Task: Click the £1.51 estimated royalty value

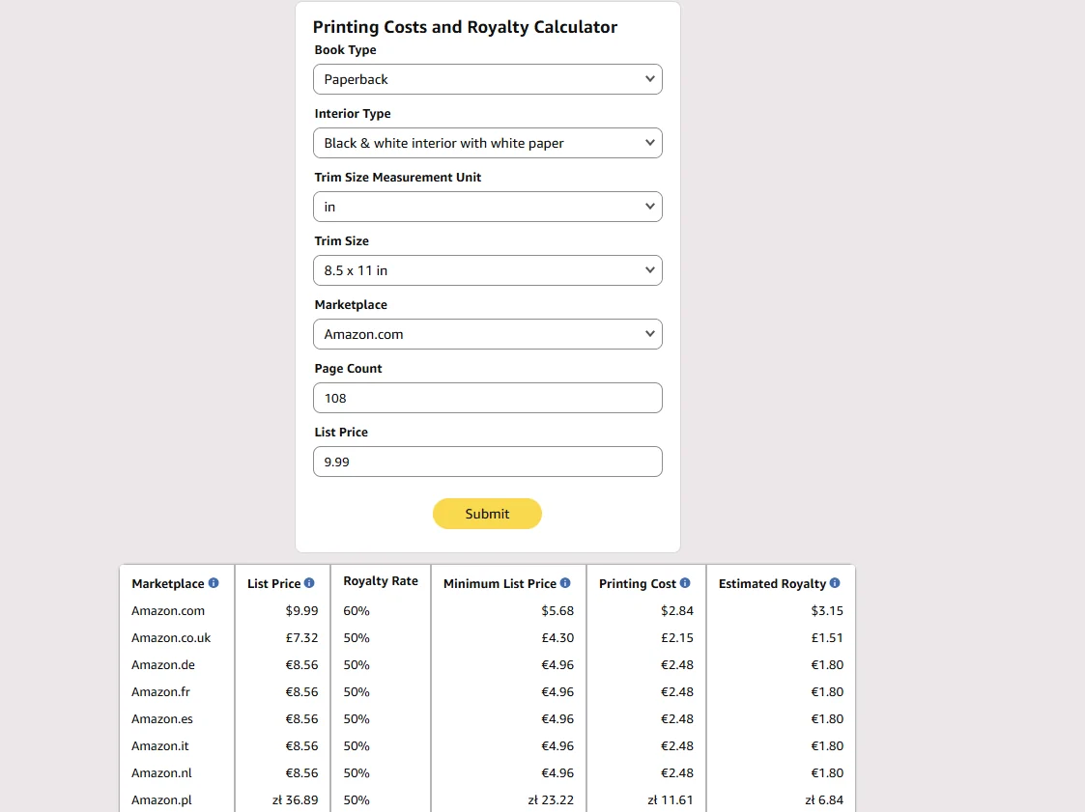Action: coord(827,637)
